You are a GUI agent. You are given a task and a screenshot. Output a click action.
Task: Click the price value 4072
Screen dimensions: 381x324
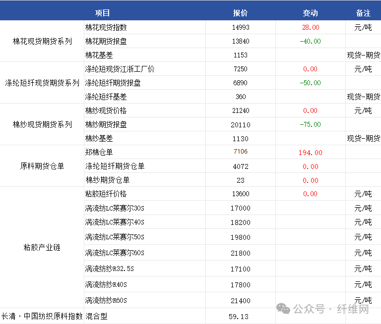[x=241, y=166]
